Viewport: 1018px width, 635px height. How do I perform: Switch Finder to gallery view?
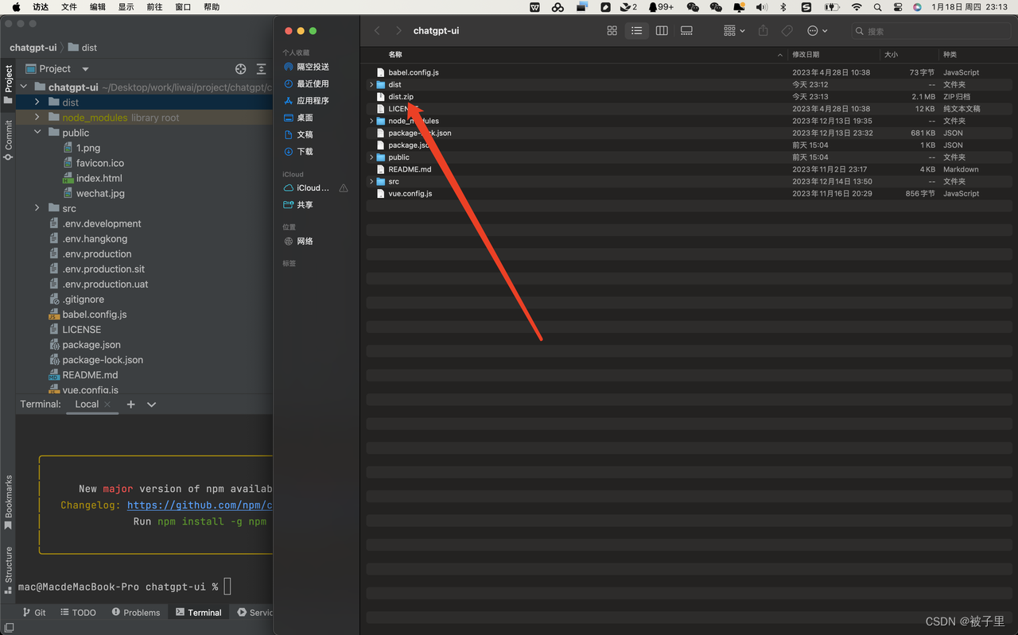(x=686, y=30)
